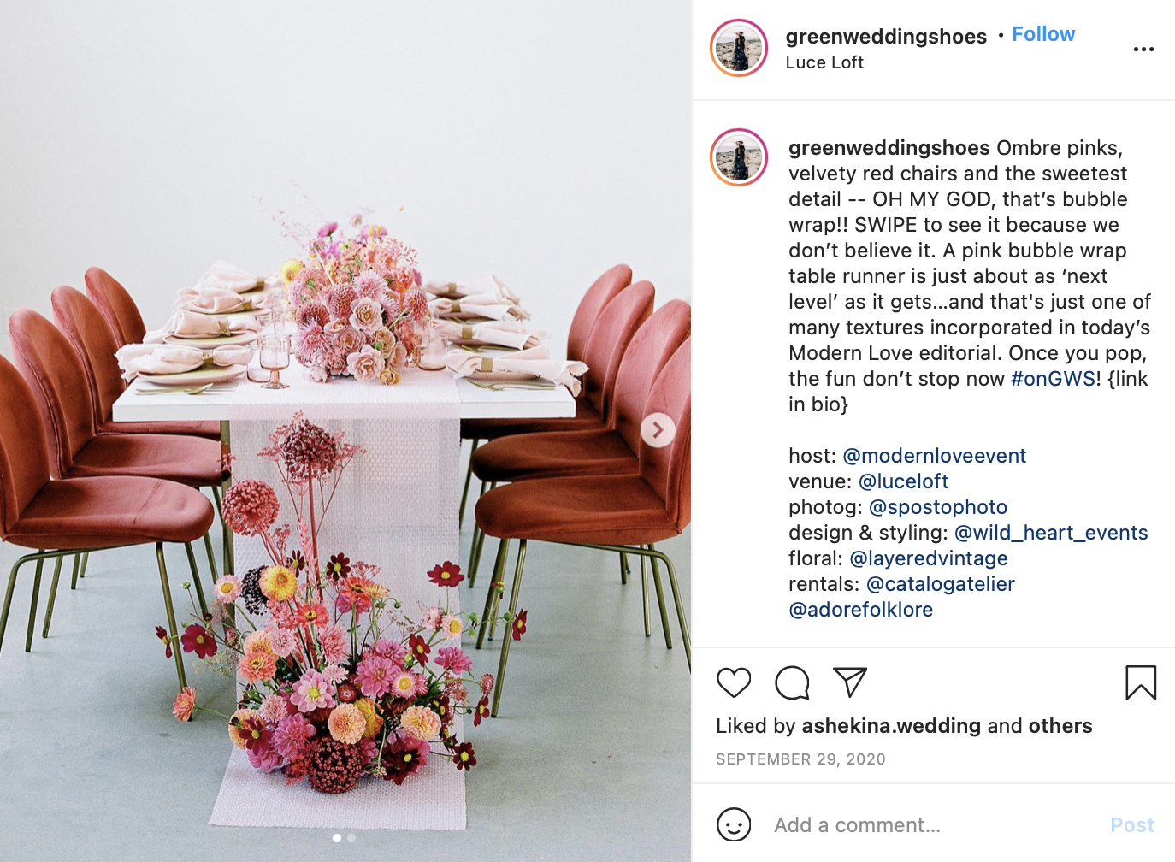Open the Luce Loft location link
Image resolution: width=1175 pixels, height=862 pixels.
pyautogui.click(x=824, y=62)
